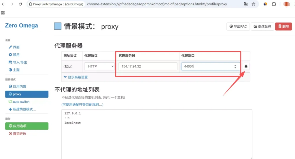295x159 pixels.
Task: Click the apps grid icon
Action: pyautogui.click(x=3, y=13)
